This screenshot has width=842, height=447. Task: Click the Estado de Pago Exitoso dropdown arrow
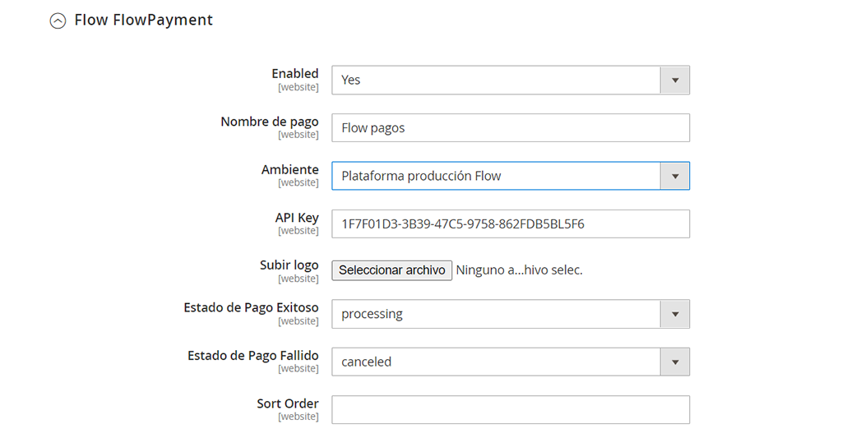[675, 314]
